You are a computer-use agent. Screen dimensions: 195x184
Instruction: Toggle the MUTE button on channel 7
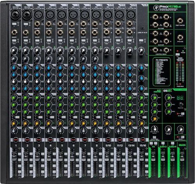coord(85,140)
